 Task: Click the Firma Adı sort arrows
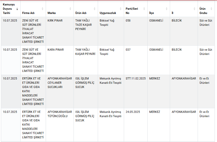coord(42,9)
